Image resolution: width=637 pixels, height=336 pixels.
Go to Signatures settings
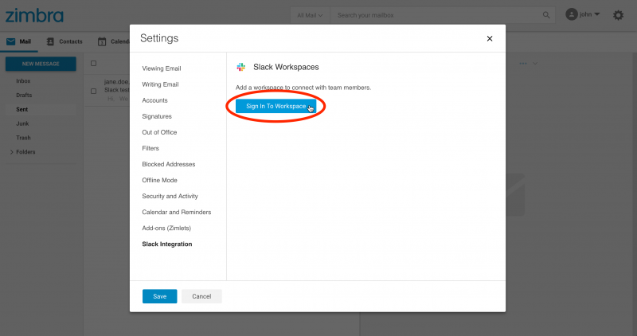click(157, 116)
